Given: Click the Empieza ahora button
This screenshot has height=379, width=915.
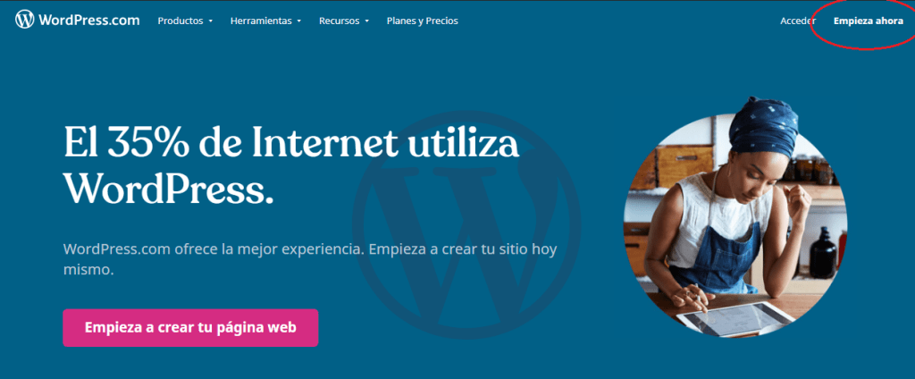Looking at the screenshot, I should (868, 21).
